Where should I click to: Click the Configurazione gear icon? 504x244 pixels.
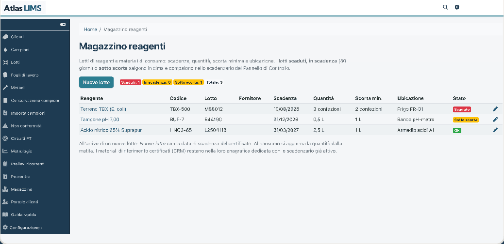(5, 228)
